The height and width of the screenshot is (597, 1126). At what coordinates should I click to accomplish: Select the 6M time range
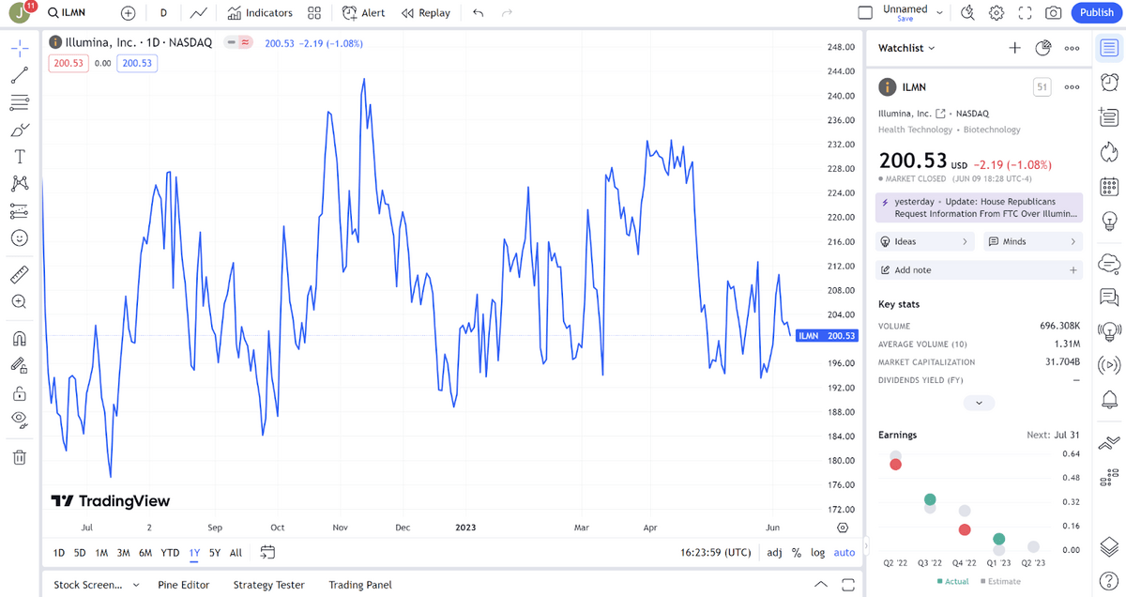(145, 553)
